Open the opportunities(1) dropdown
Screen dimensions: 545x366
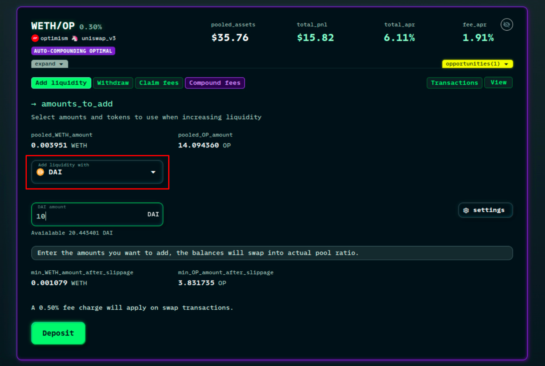[x=477, y=64]
